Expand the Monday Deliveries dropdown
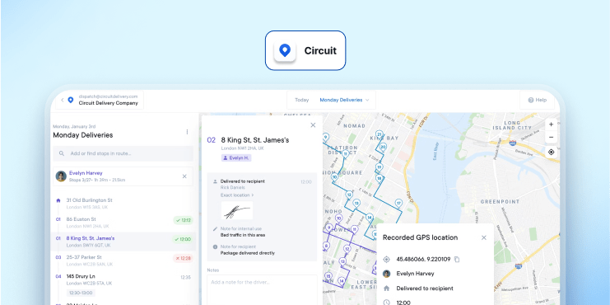The width and height of the screenshot is (610, 305). pos(344,100)
